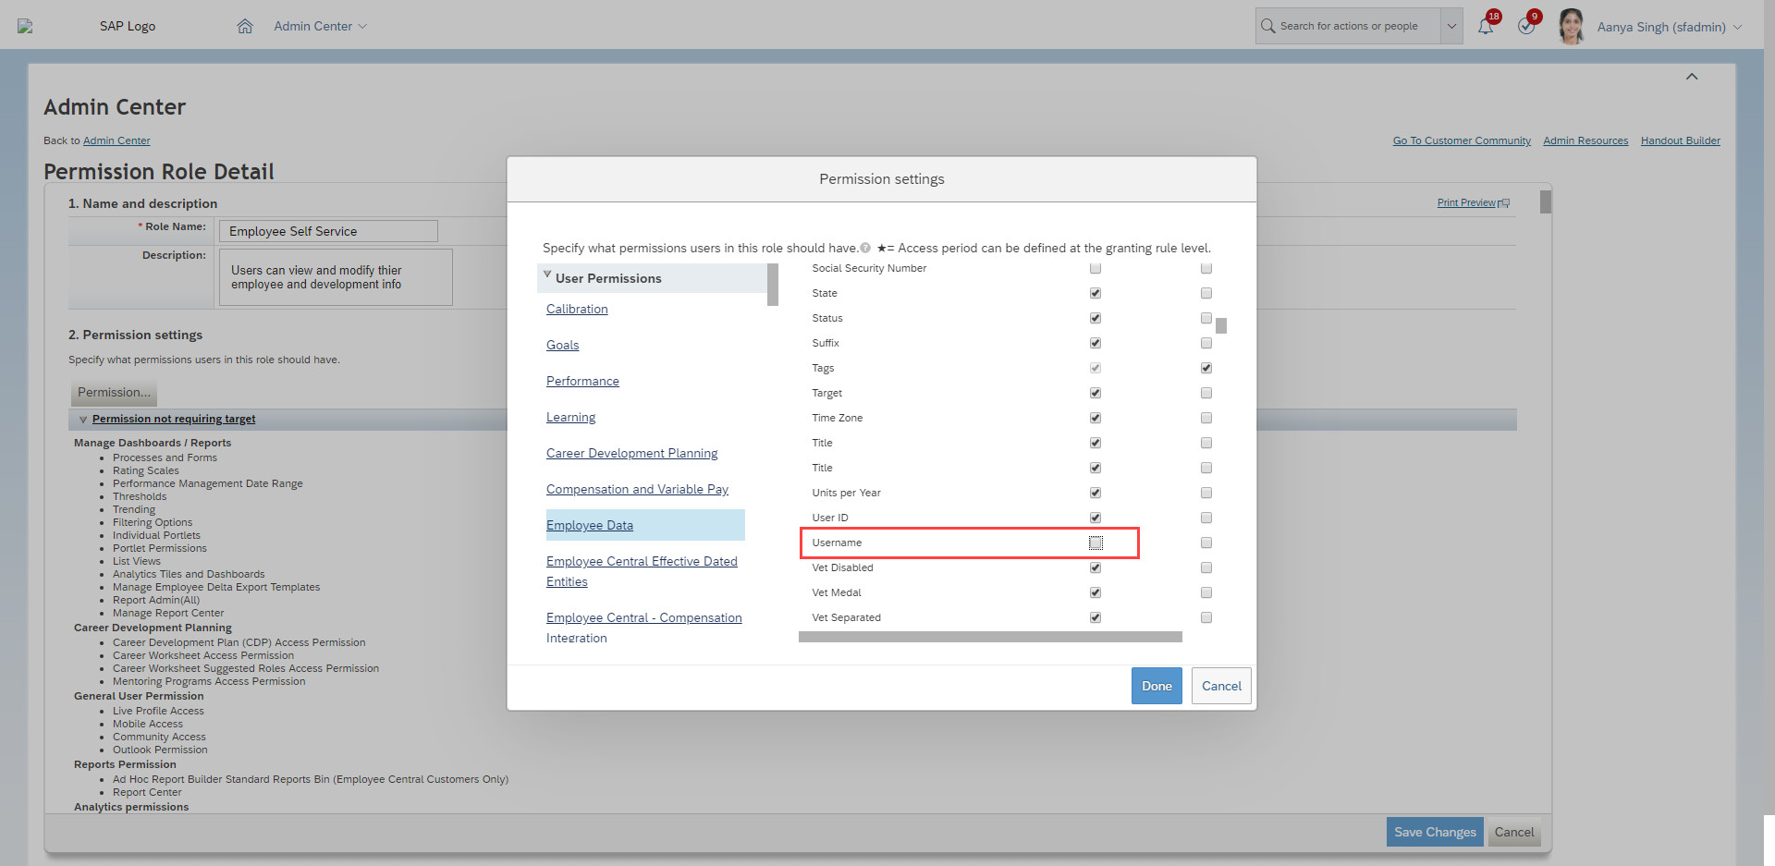
Task: Open Career Development Planning category
Action: point(631,453)
